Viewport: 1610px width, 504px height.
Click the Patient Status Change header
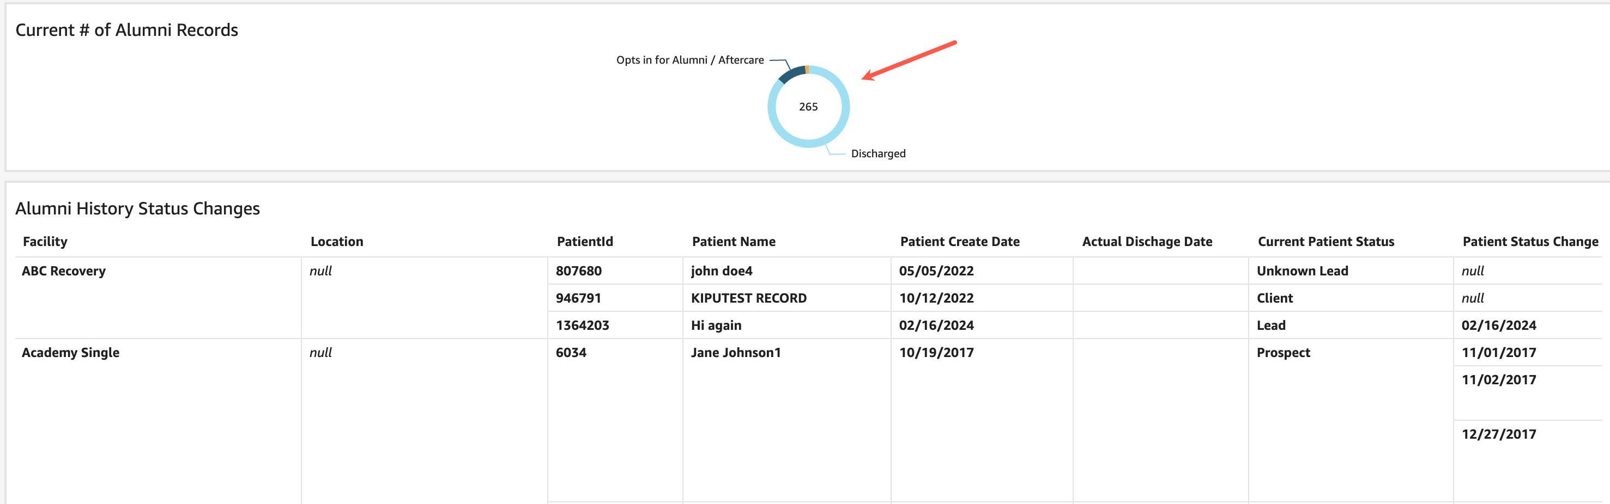point(1530,242)
